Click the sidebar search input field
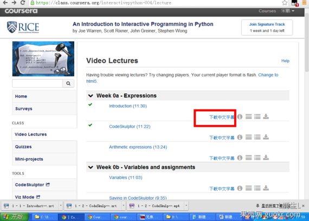This screenshot has width=309, height=221. 37,83
